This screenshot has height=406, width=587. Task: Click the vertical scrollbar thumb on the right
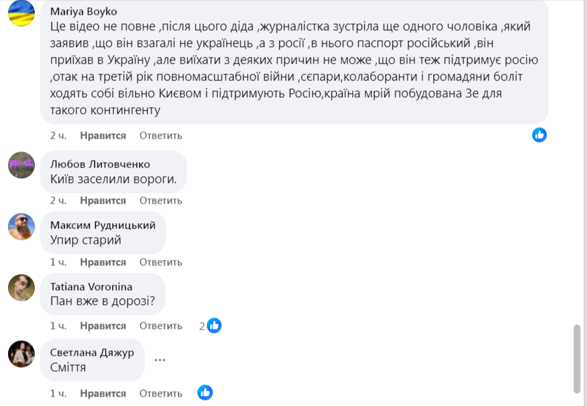577,358
